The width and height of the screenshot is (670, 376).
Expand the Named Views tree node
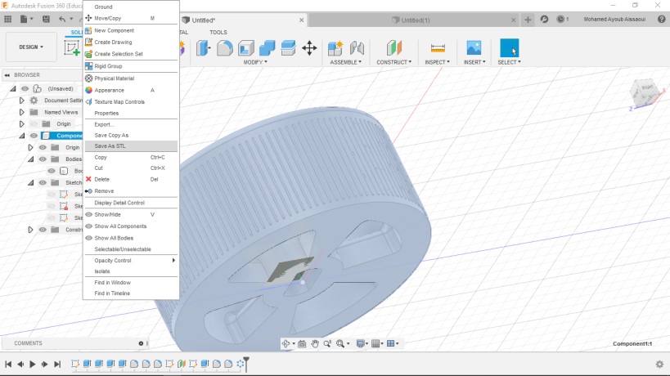22,112
